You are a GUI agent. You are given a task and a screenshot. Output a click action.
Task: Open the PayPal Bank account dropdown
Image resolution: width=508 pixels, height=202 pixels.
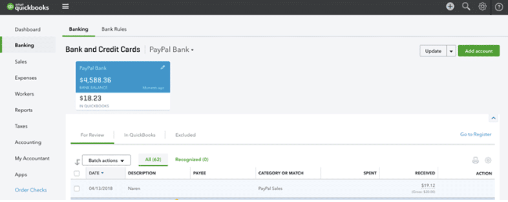pyautogui.click(x=172, y=50)
